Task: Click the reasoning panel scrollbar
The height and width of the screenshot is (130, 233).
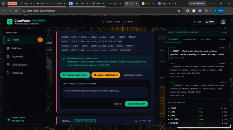Action: pos(230,47)
